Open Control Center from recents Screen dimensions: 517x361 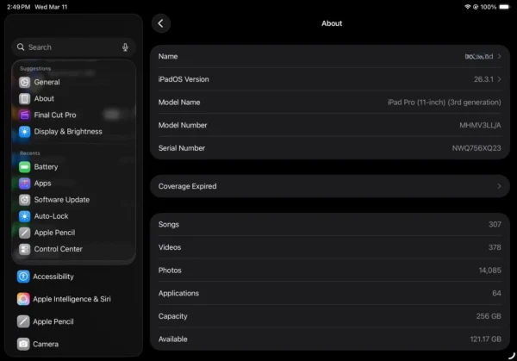[x=58, y=250]
